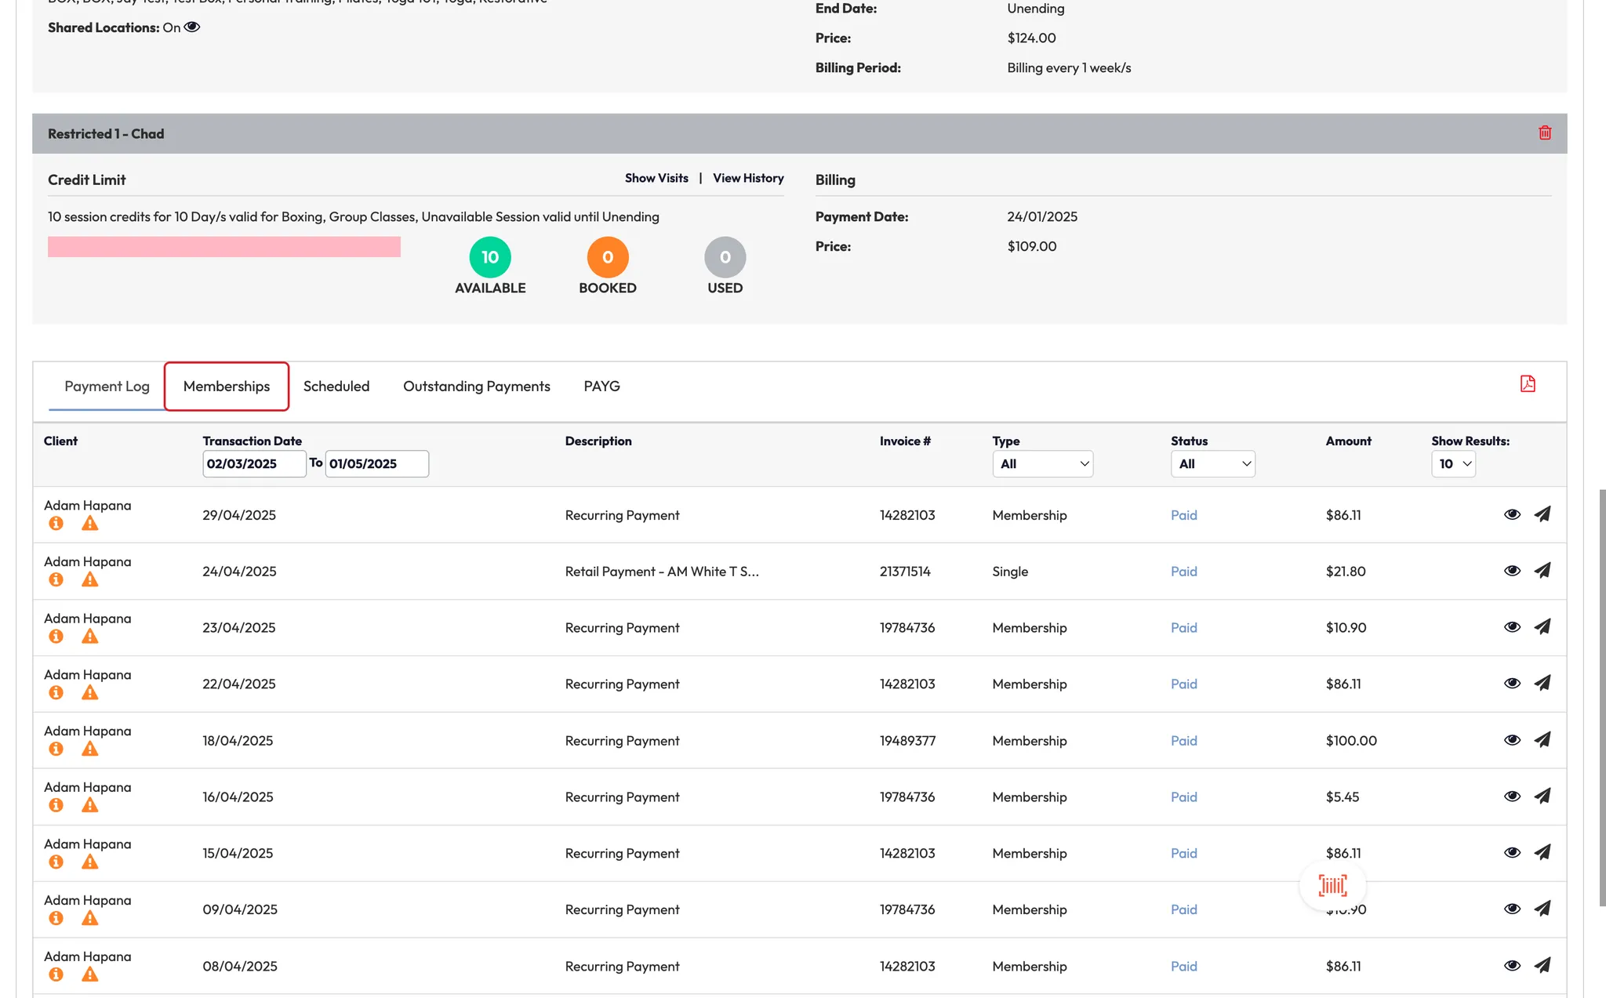Click warning triangle on 18/04/2025 row
The height and width of the screenshot is (998, 1606).
tap(90, 749)
